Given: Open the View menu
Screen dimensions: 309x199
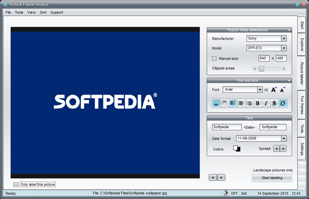Looking at the screenshot, I should pyautogui.click(x=31, y=12).
